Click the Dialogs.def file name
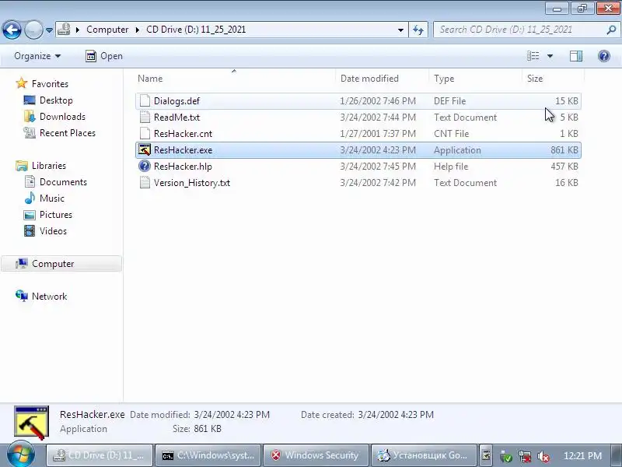 click(176, 101)
